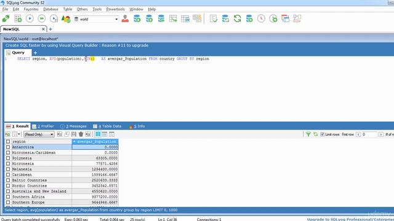Click the first blue database import icon
Viewport: 394px width, 221px height.
coord(137,18)
